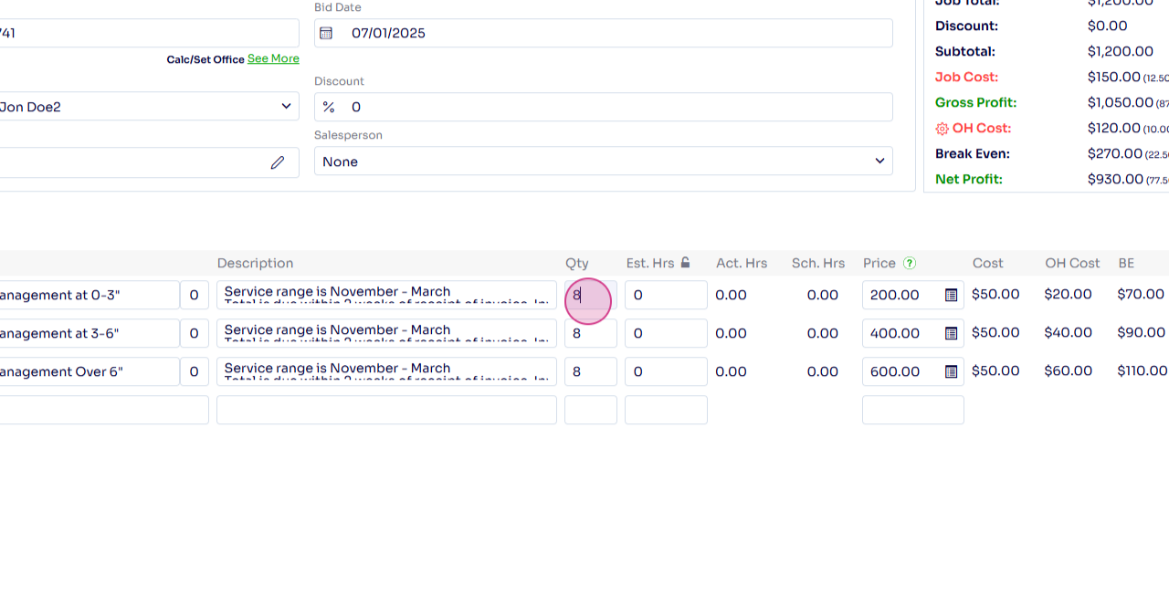Click the See More link
This screenshot has width=1169, height=595.
click(x=273, y=58)
